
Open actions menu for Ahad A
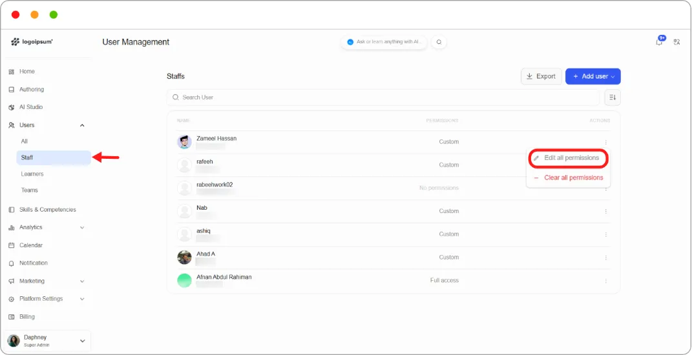(x=606, y=258)
